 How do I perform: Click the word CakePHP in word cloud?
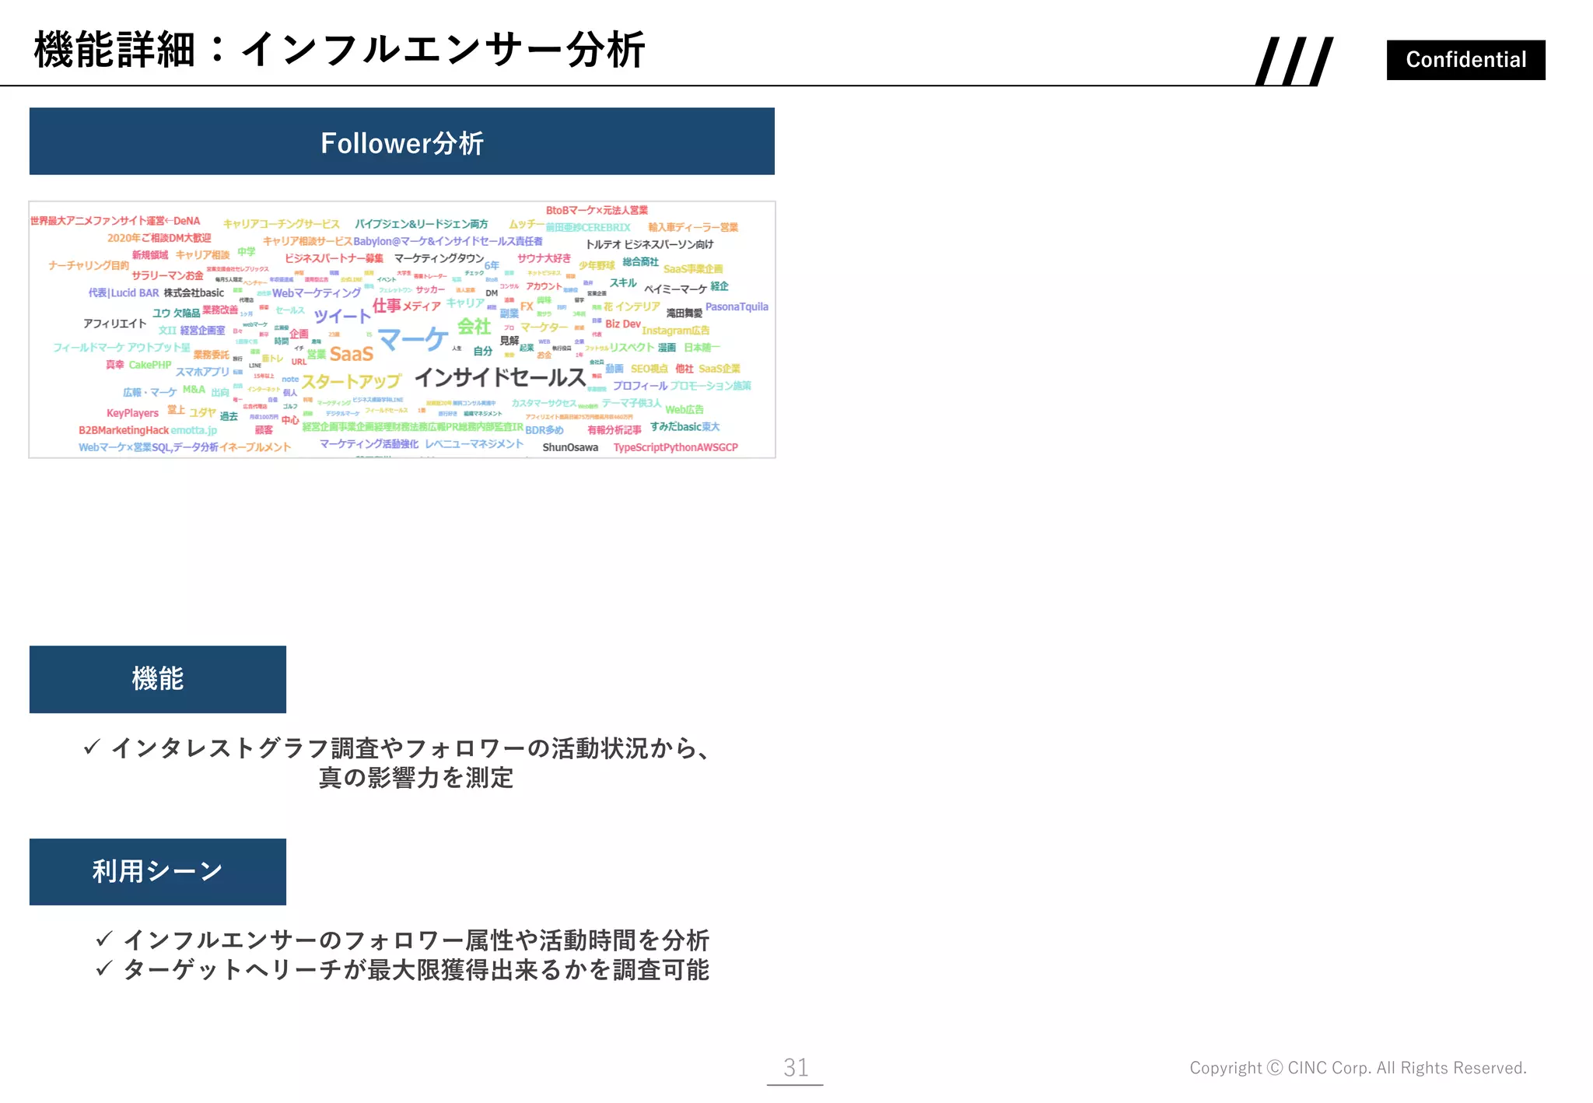pyautogui.click(x=150, y=365)
